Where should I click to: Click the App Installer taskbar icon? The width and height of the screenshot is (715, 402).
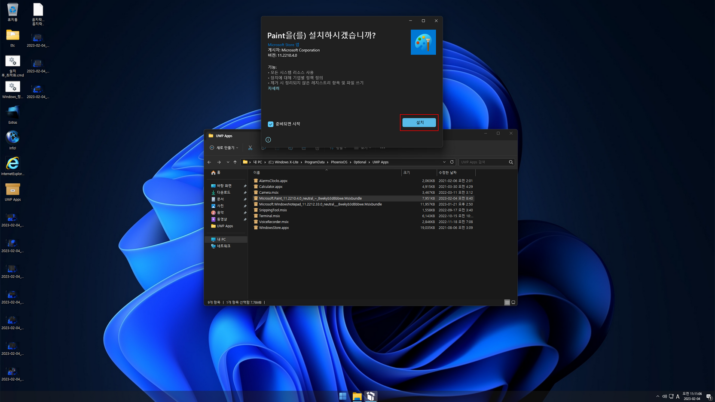click(371, 396)
